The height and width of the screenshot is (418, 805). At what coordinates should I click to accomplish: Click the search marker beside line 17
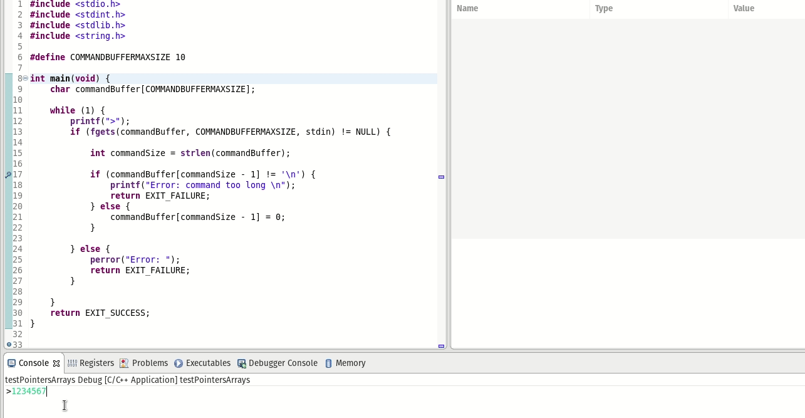coord(8,175)
